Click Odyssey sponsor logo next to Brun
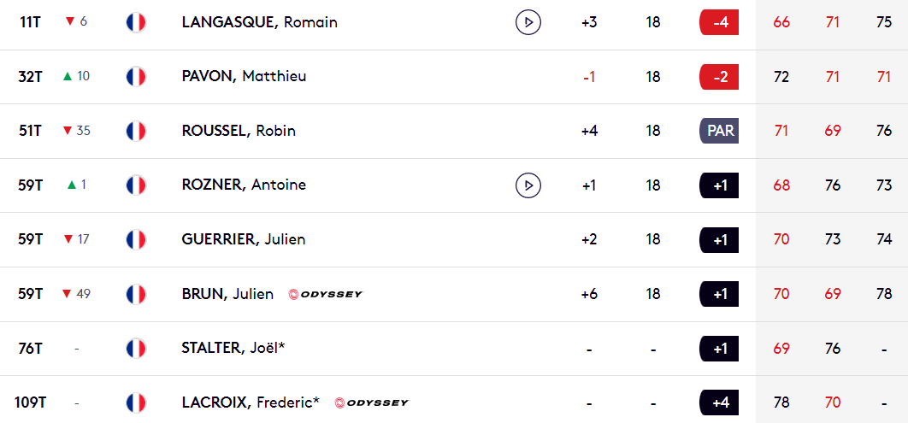 point(326,295)
